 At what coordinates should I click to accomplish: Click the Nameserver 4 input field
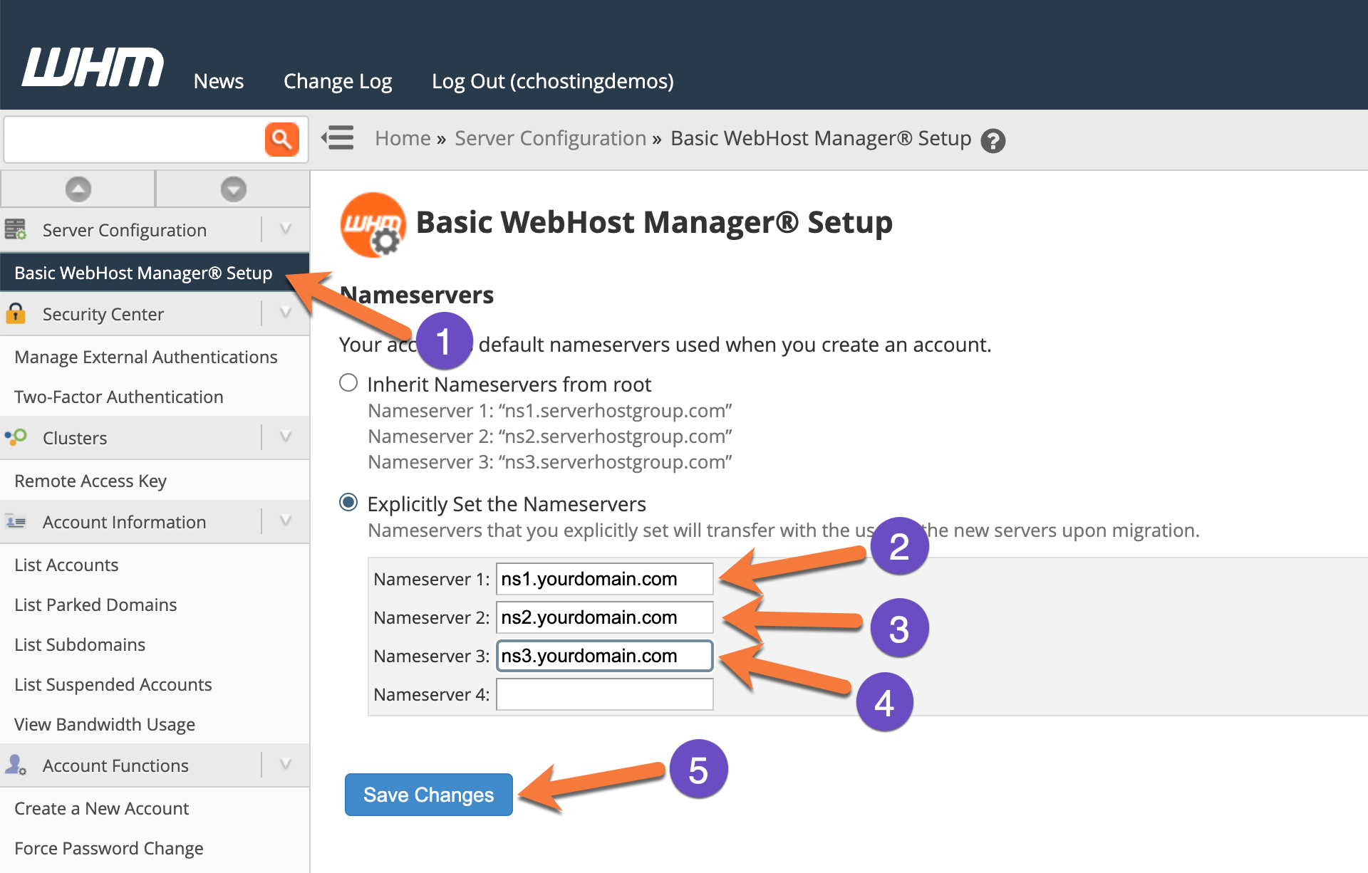604,694
